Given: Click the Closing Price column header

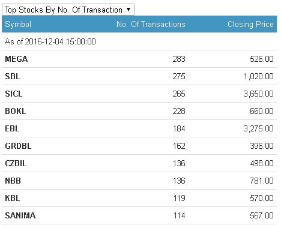Looking at the screenshot, I should click(x=250, y=24).
